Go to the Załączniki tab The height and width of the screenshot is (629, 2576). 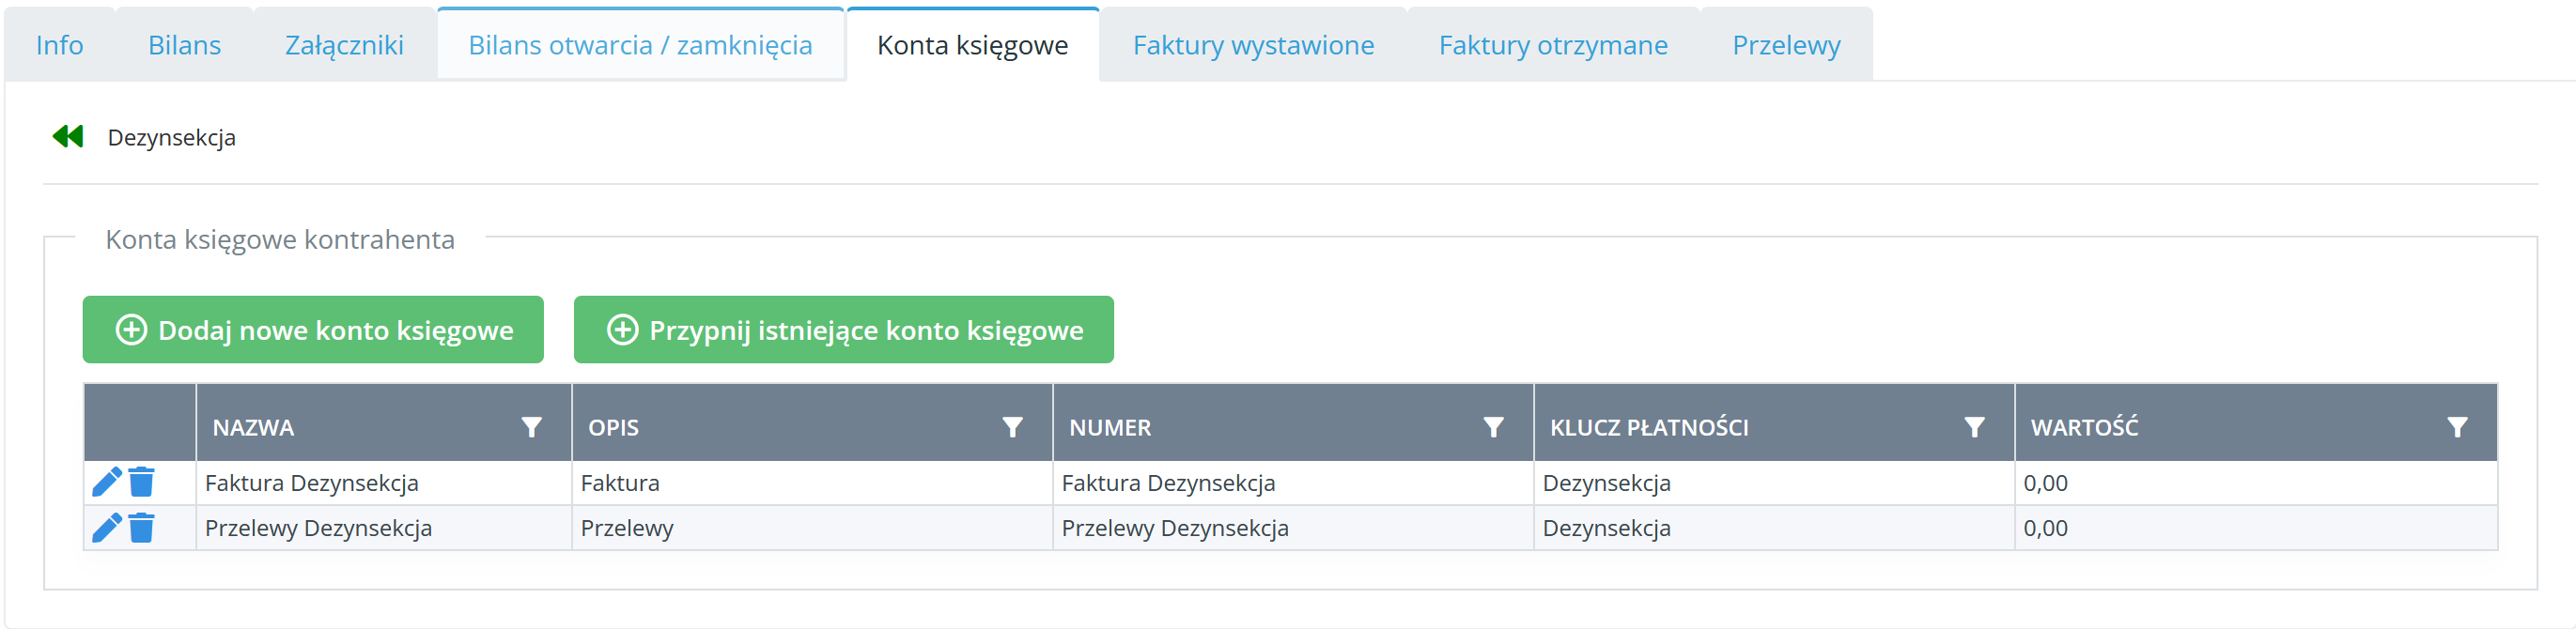click(344, 45)
